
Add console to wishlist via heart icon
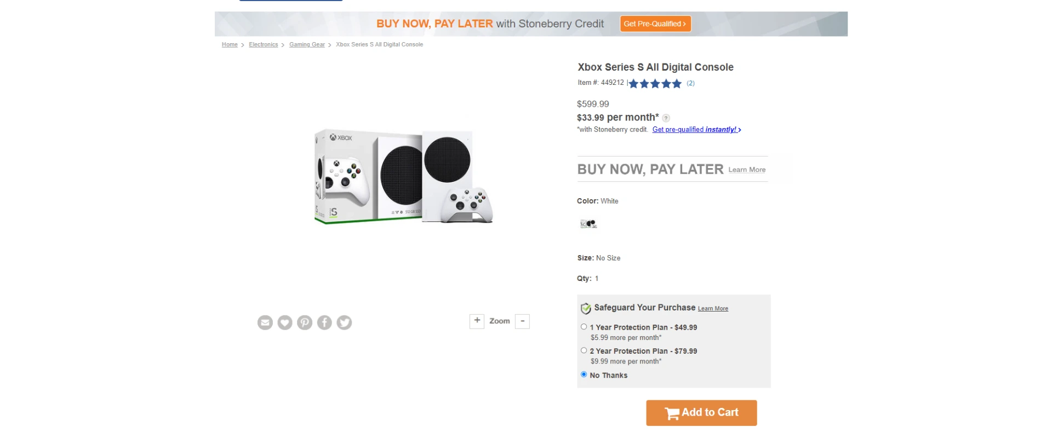[x=285, y=322]
